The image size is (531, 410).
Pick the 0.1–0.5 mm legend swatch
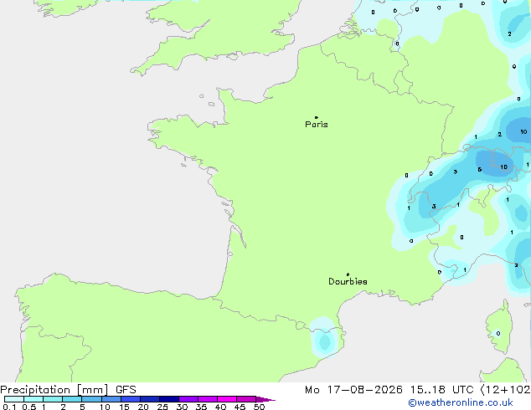tap(14, 399)
